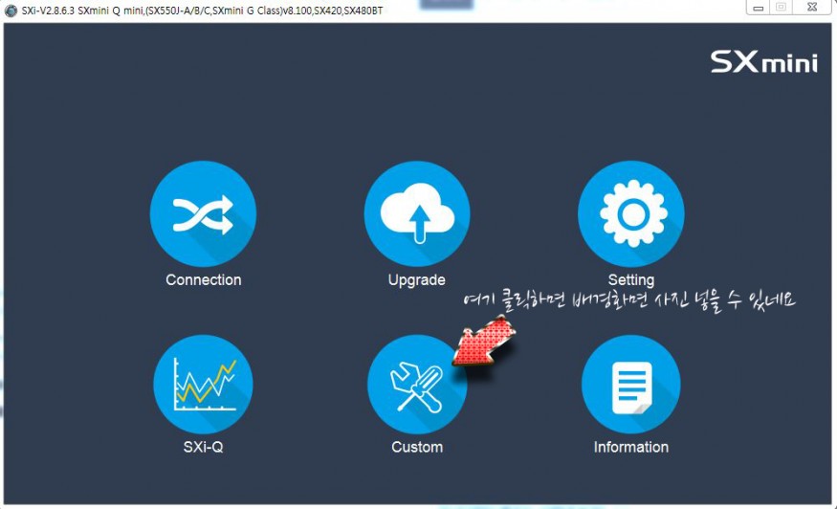837x509 pixels.
Task: Open the Custom wrench and screwdriver icon
Action: pyautogui.click(x=417, y=384)
